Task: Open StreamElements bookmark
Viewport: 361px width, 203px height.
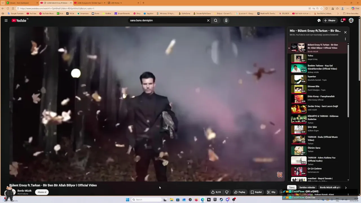Action: (122, 14)
